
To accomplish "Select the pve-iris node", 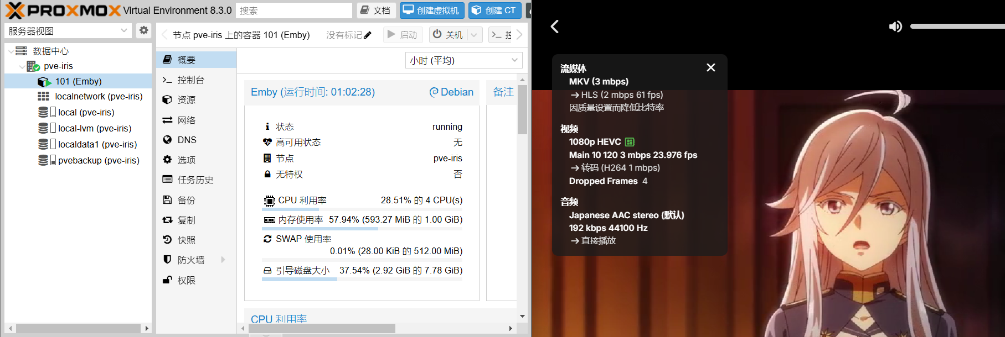I will click(x=58, y=66).
